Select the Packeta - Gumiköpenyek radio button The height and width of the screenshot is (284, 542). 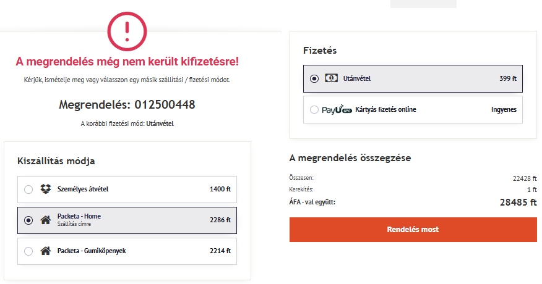[28, 251]
